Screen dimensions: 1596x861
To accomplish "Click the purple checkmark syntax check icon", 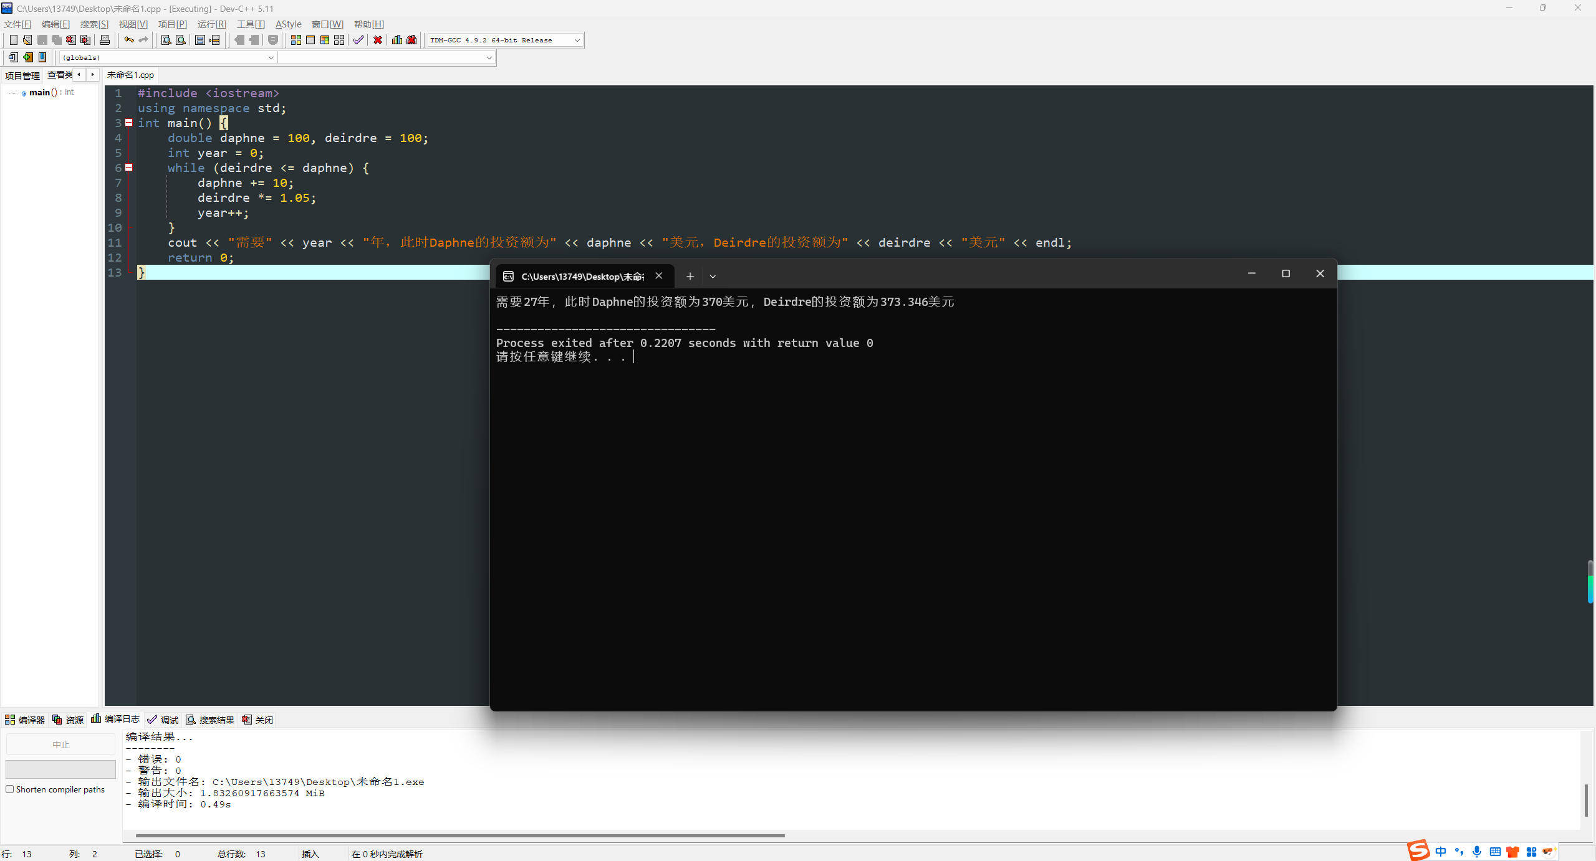I will point(358,40).
